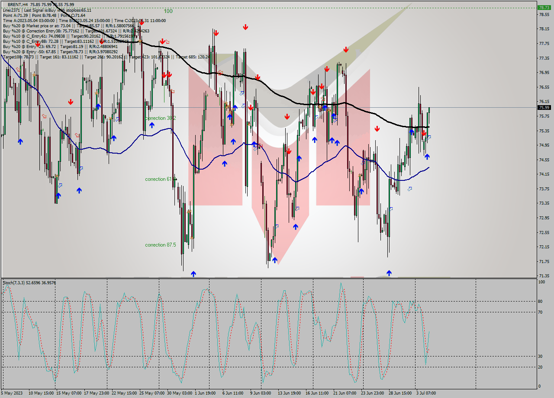Select the red sell arrow above the 1 Jun peak
Image resolution: width=554 pixels, height=398 pixels.
point(216,33)
